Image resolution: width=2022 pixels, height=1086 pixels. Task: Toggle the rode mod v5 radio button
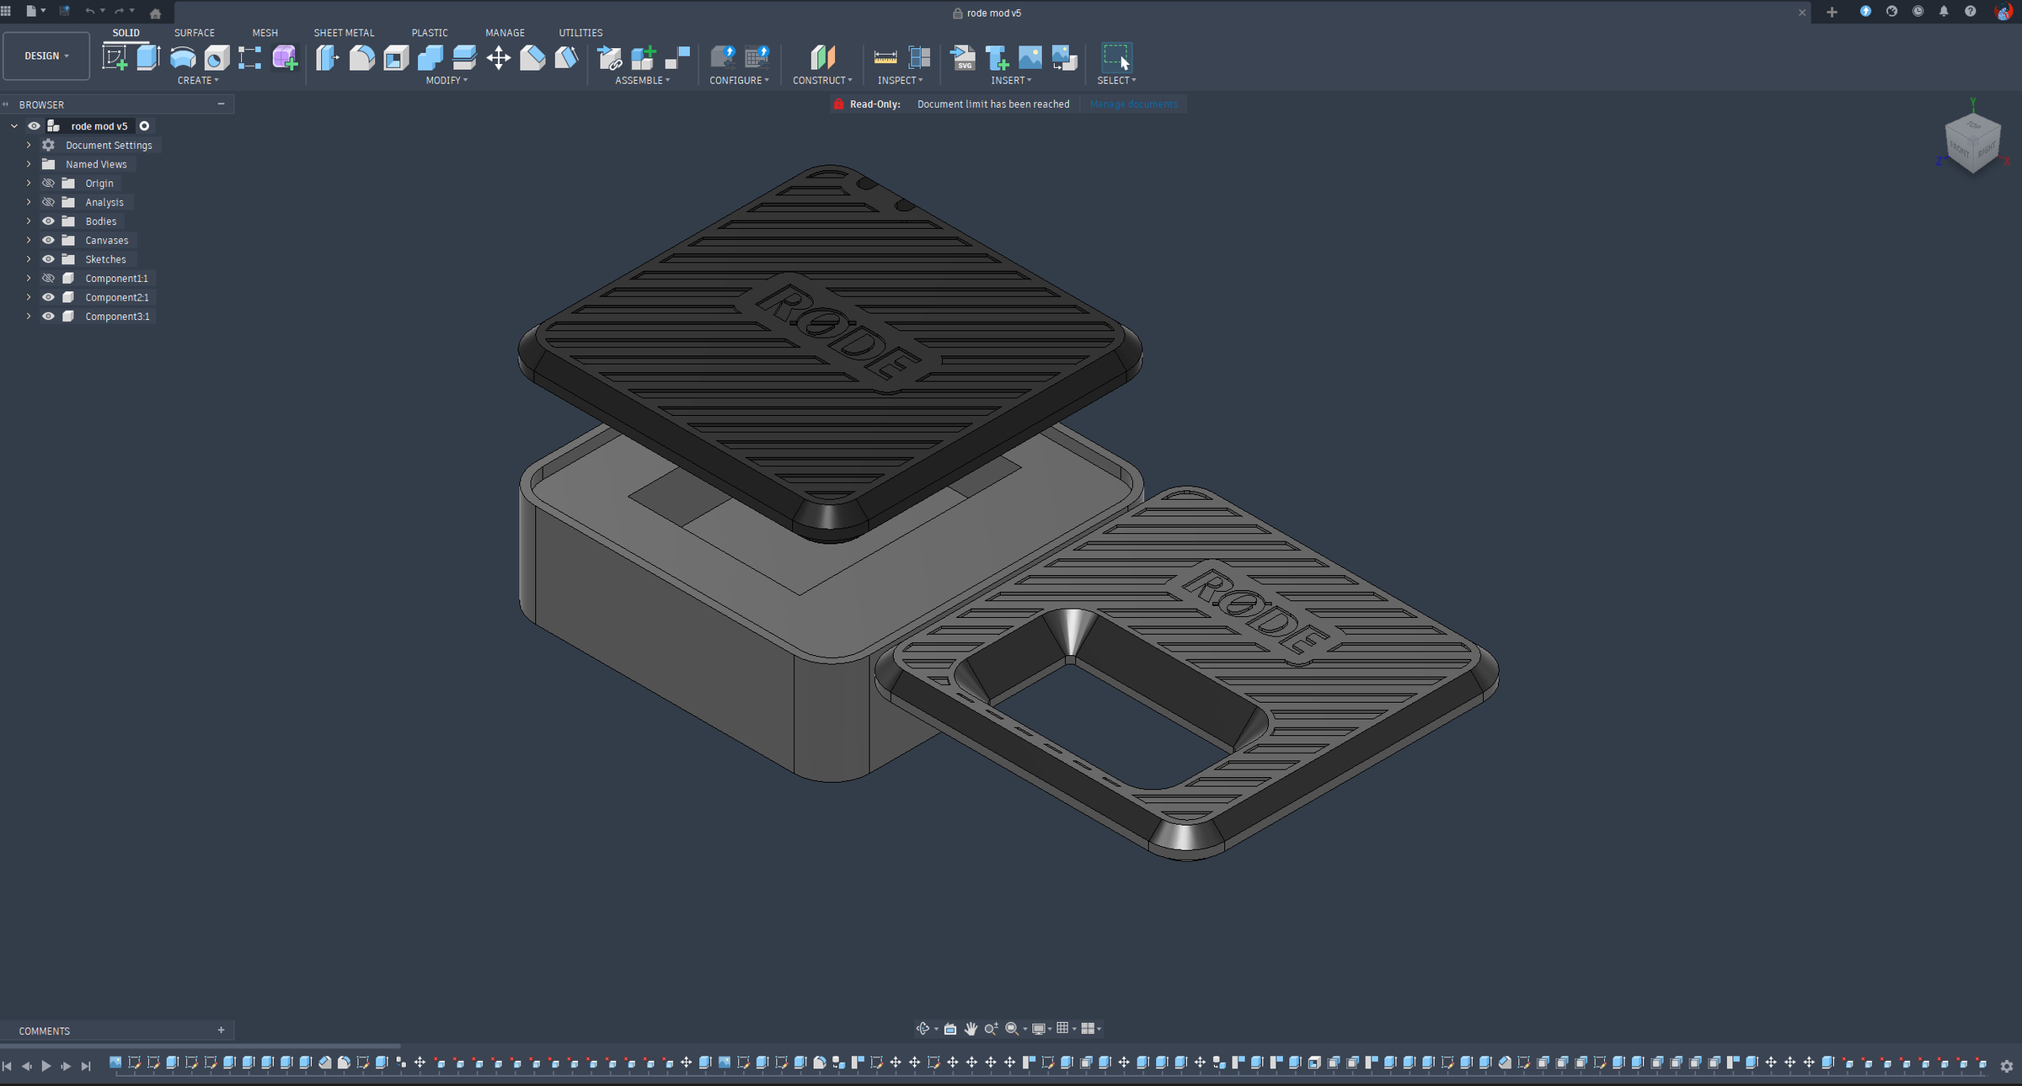click(x=144, y=126)
